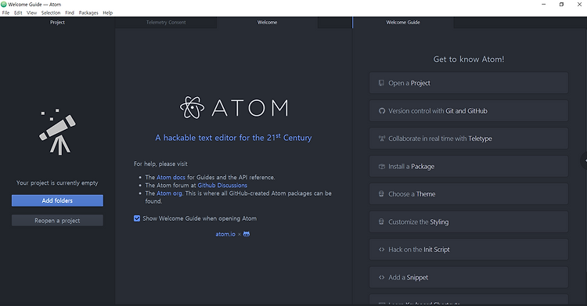Click the Teletype radio tower icon
Image resolution: width=587 pixels, height=306 pixels.
pos(381,139)
